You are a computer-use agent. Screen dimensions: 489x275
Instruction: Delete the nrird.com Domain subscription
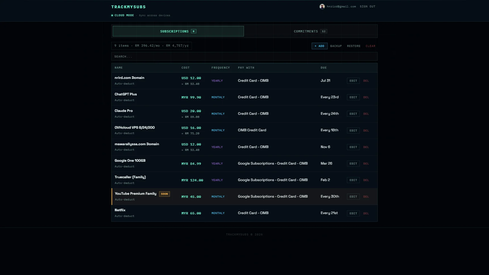click(x=366, y=81)
